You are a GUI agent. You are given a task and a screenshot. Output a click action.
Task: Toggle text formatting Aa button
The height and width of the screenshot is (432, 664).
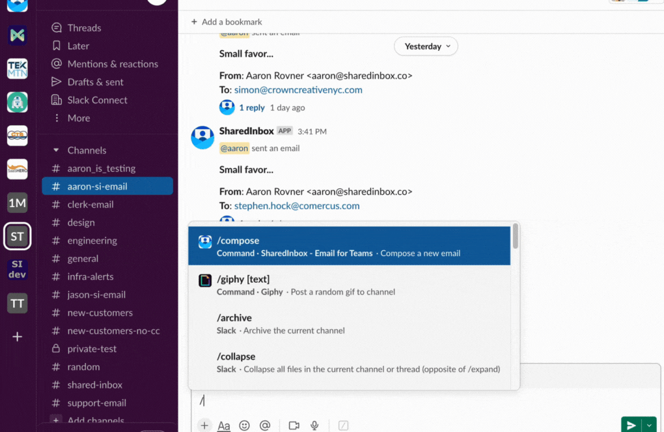(x=223, y=425)
